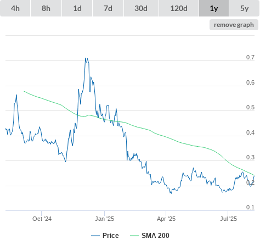Click the 0.1 y-axis value label

click(x=250, y=207)
